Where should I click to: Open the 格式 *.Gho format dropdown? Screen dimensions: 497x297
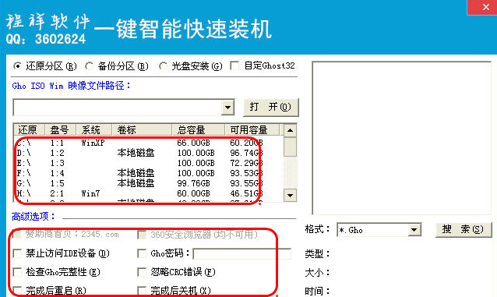point(414,230)
